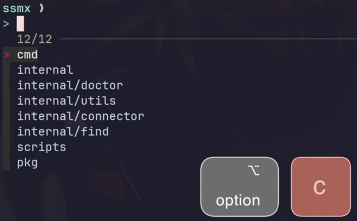Viewport: 357px width, 221px height.
Task: Click the option key overlay
Action: pyautogui.click(x=239, y=187)
